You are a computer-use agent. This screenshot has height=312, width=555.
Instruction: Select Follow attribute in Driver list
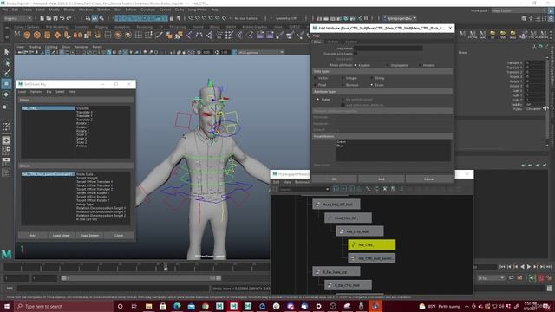tap(82, 146)
